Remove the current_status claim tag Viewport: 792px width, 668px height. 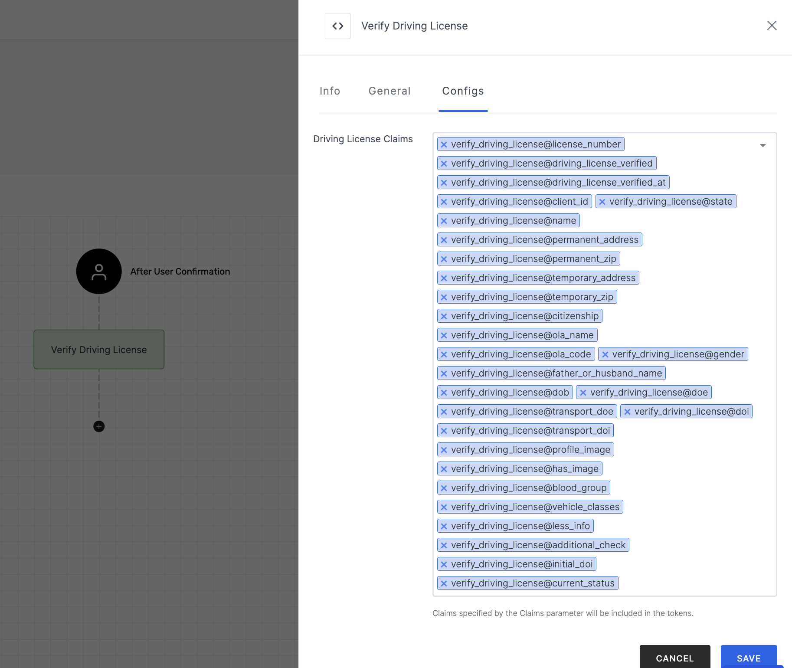444,583
